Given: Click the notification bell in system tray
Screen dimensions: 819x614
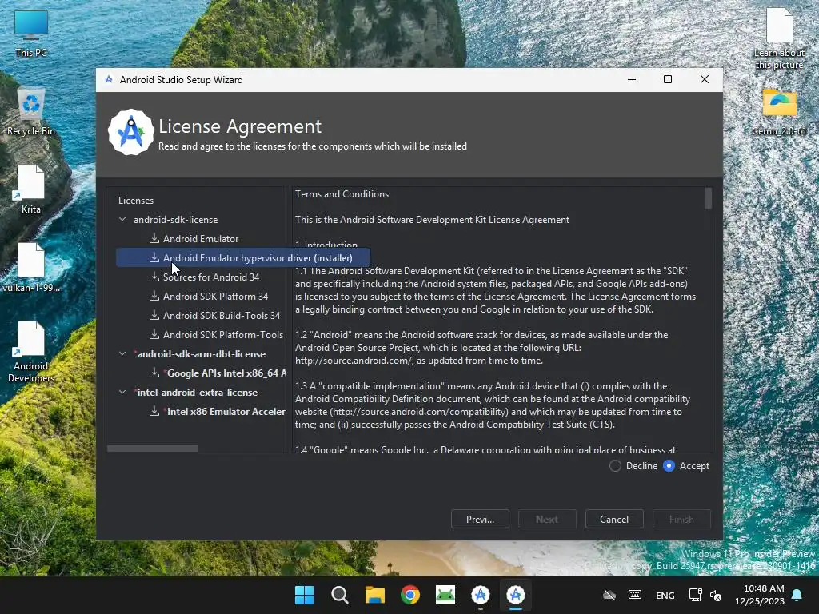Looking at the screenshot, I should tap(797, 595).
